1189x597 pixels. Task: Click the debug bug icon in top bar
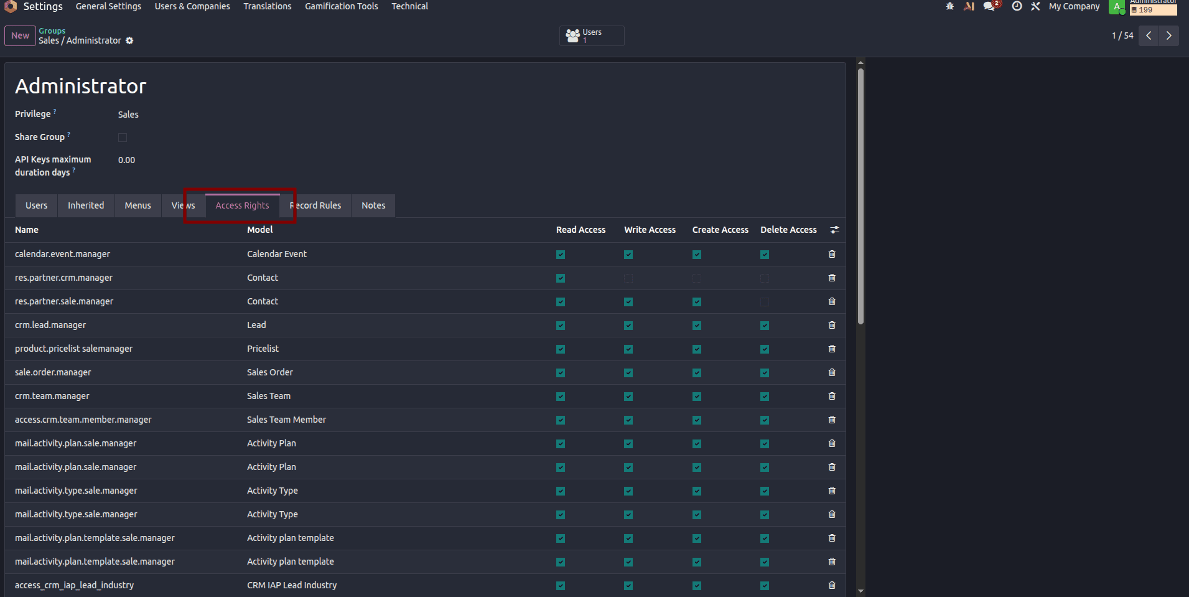pos(949,6)
